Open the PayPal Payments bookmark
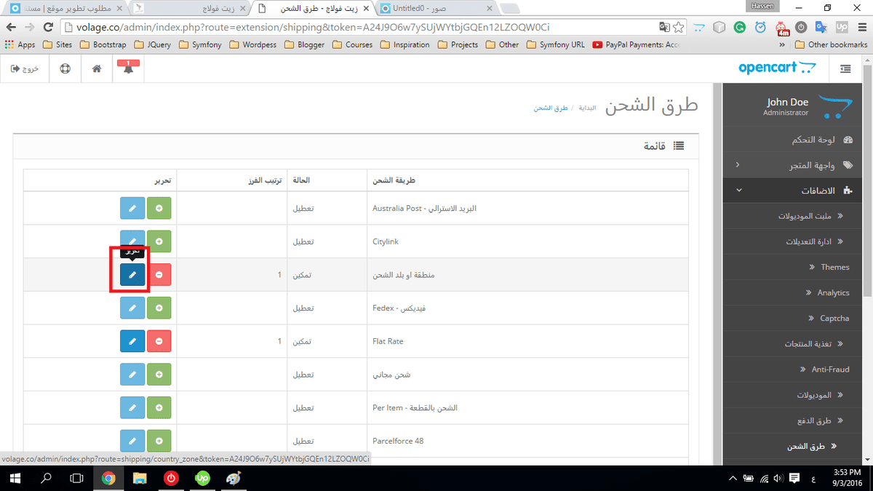This screenshot has width=873, height=491. [637, 44]
